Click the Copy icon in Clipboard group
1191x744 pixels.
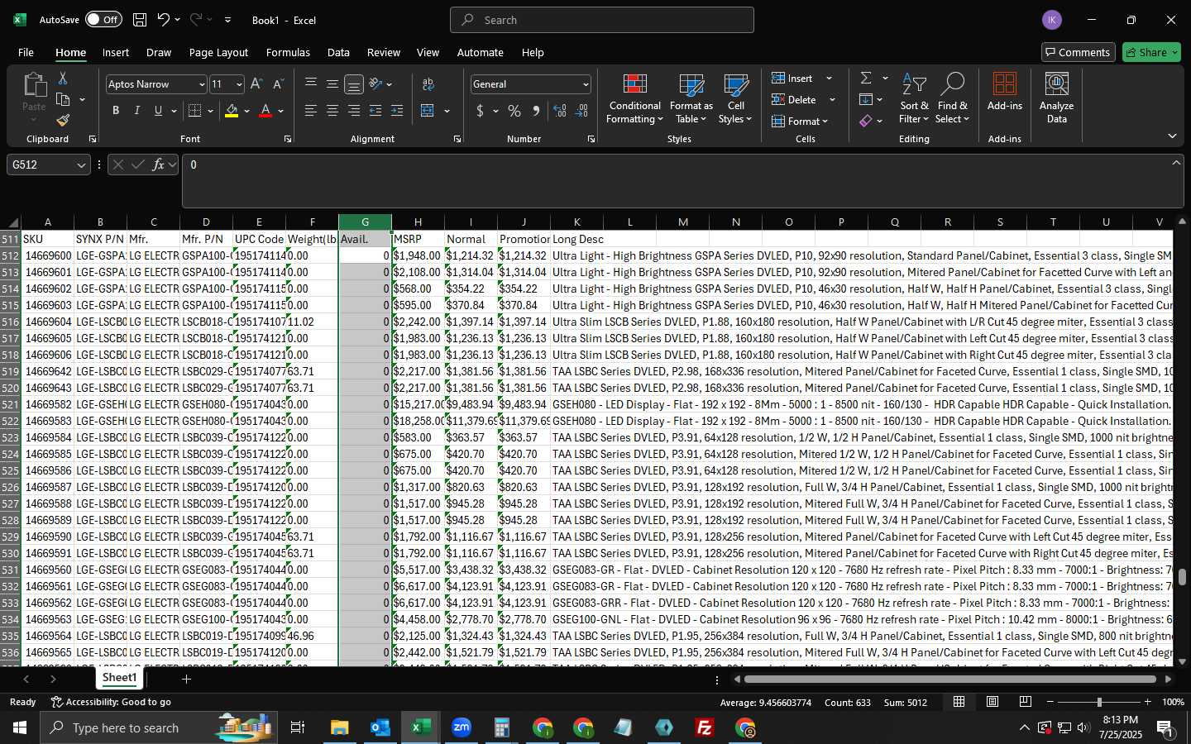click(x=63, y=99)
